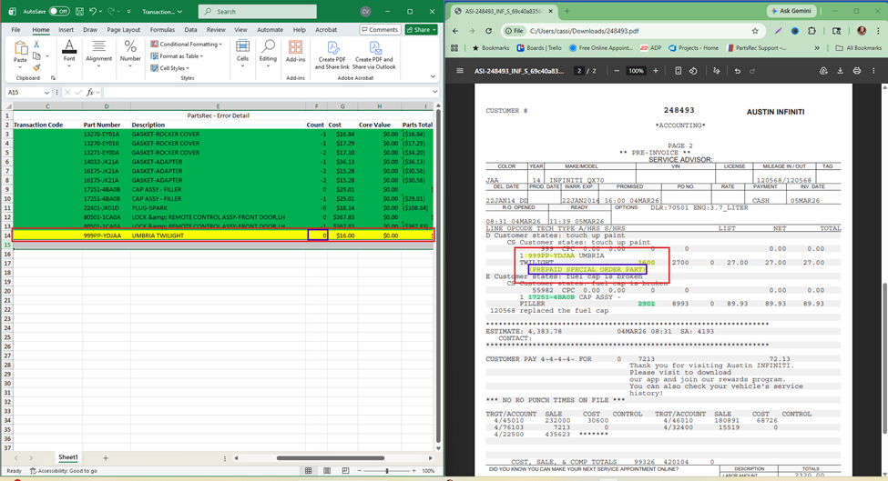Open the Boards | Trello bookmark
This screenshot has width=888, height=481.
coord(538,48)
